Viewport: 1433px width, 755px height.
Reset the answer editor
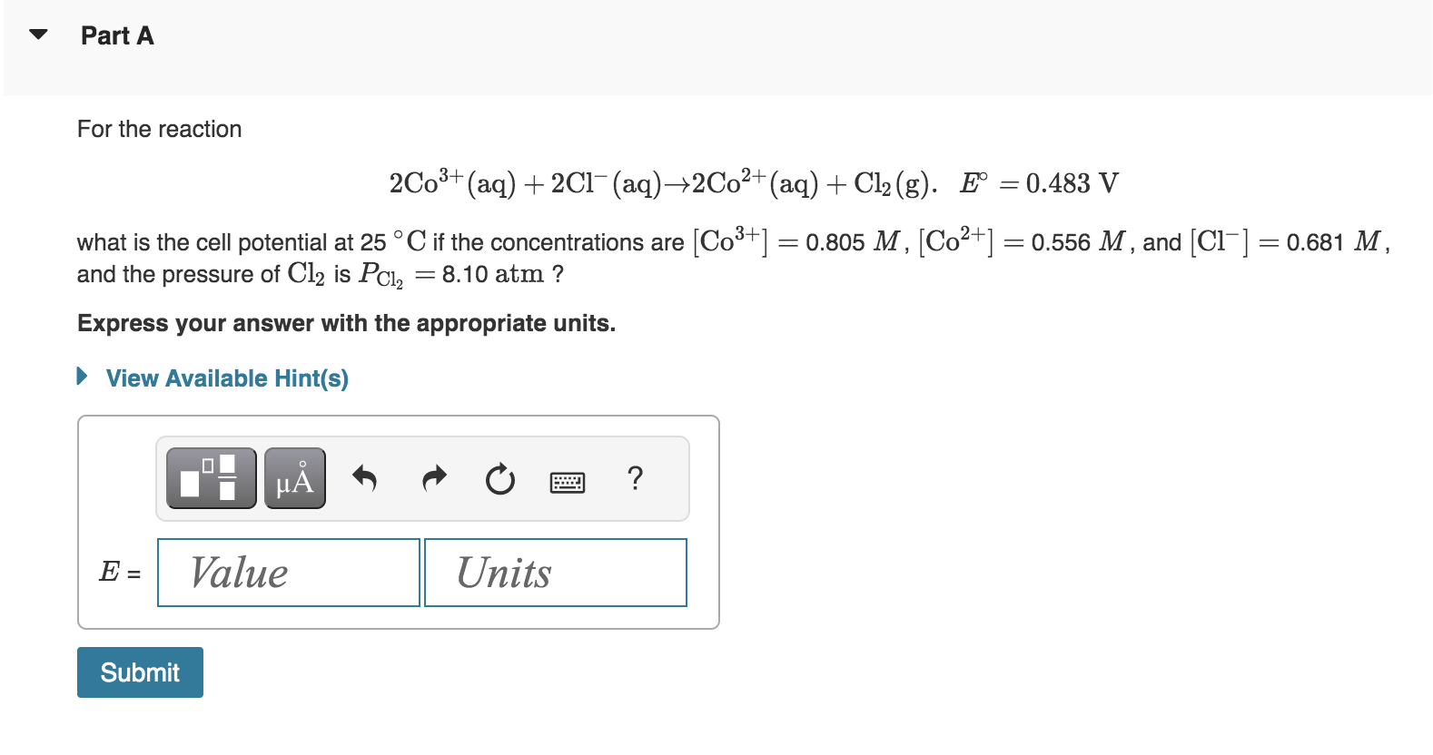[499, 479]
